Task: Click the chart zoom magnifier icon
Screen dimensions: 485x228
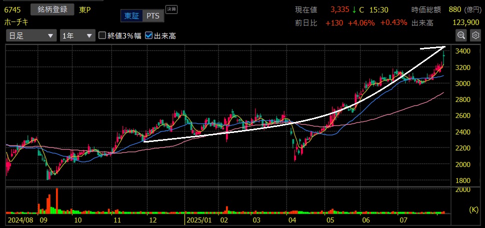Action: (461, 35)
